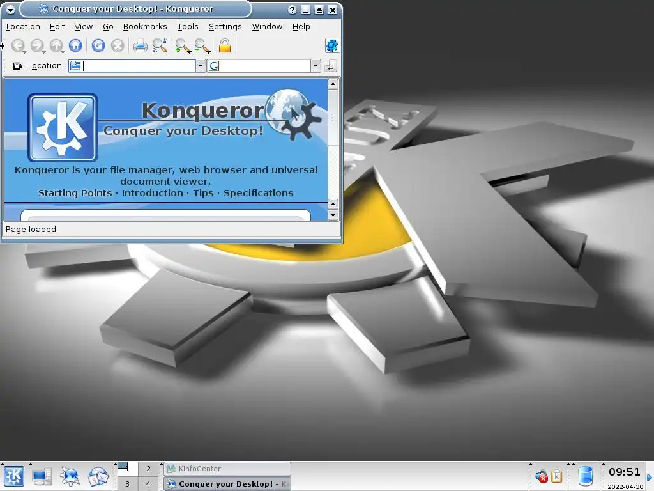Clear the Location bar with black arrow icon

[17, 66]
